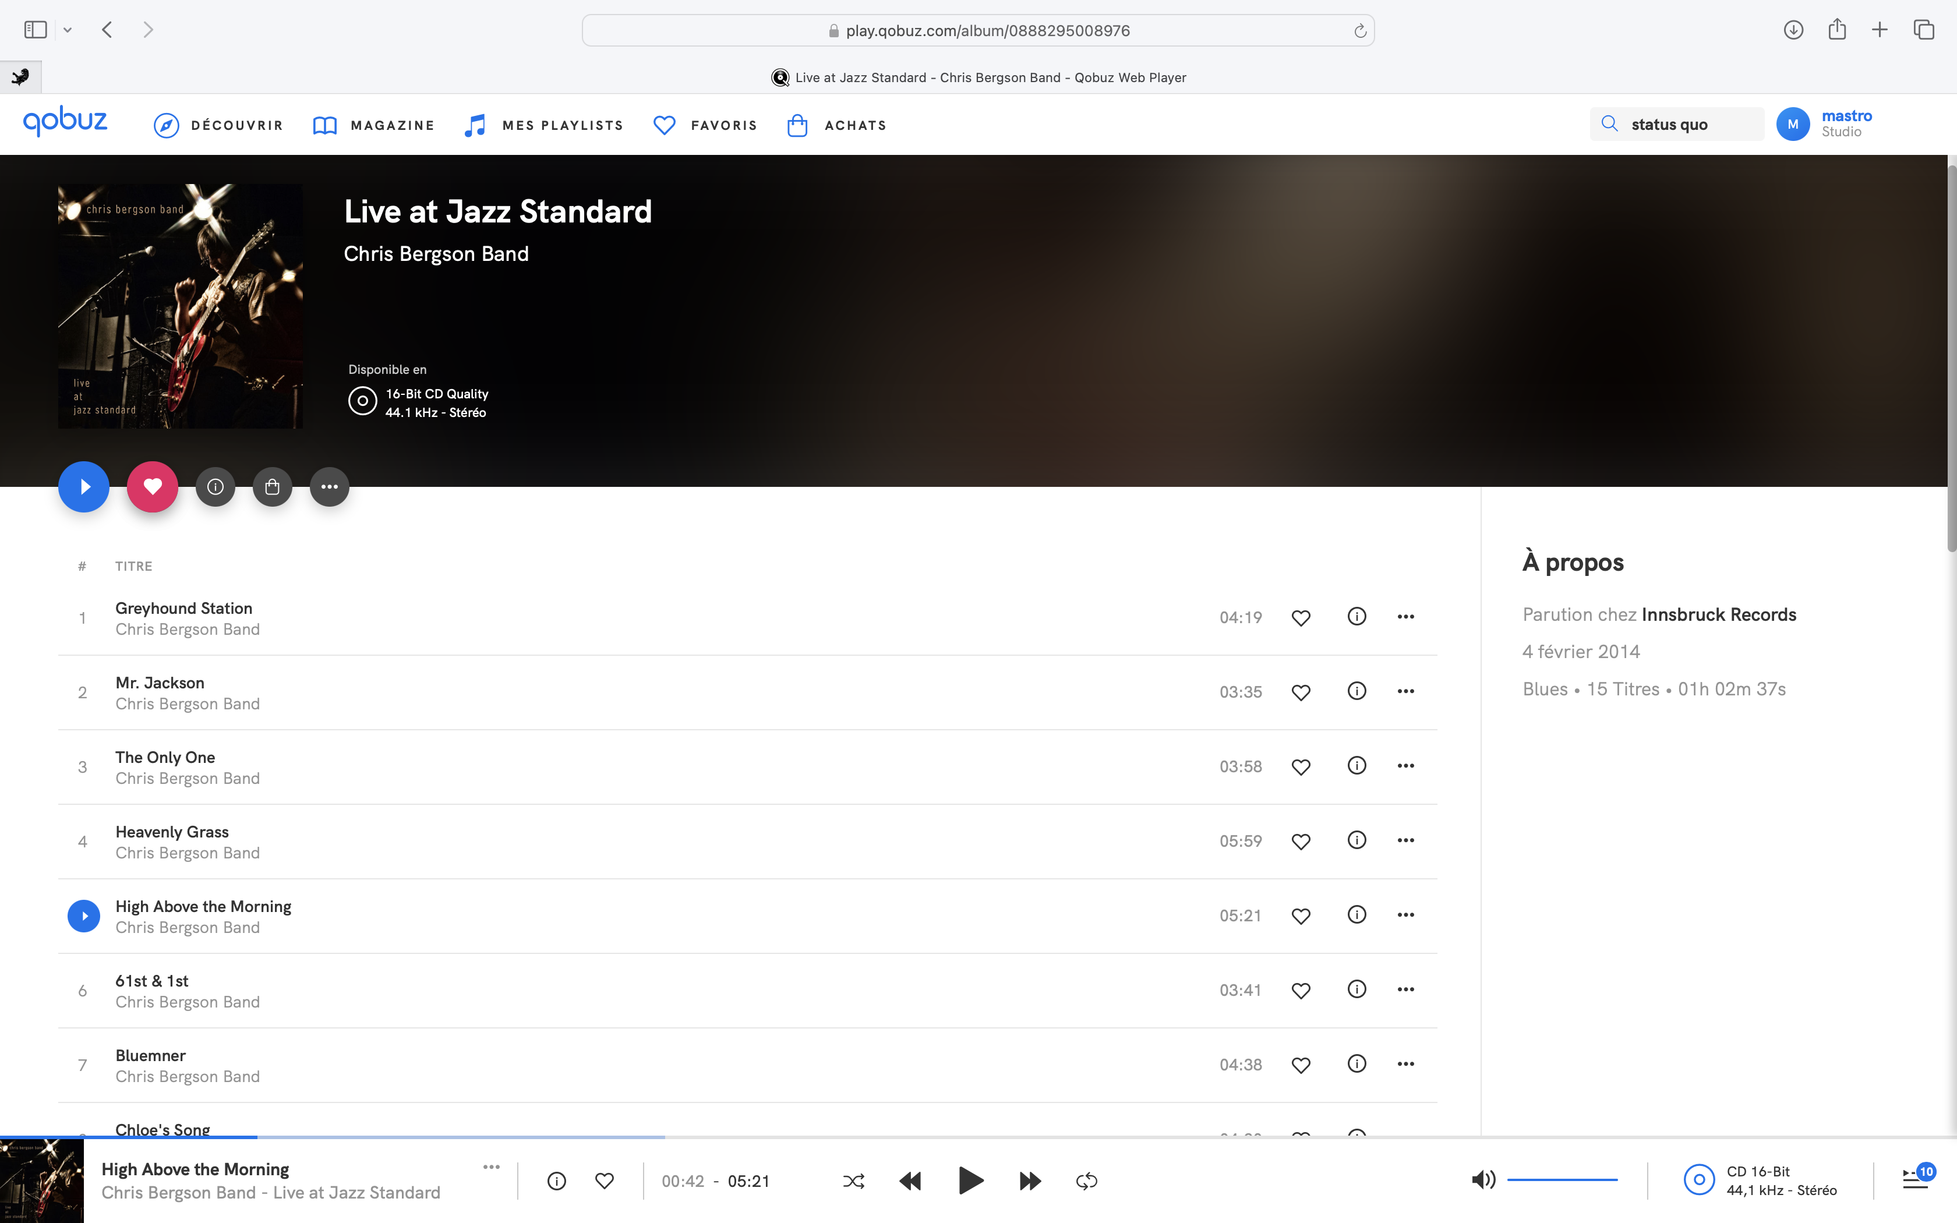Favorite the track Heavenly Grass
Viewport: 1957px width, 1223px height.
pos(1301,841)
